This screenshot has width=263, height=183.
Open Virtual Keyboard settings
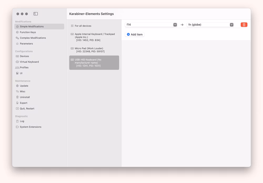pos(29,62)
